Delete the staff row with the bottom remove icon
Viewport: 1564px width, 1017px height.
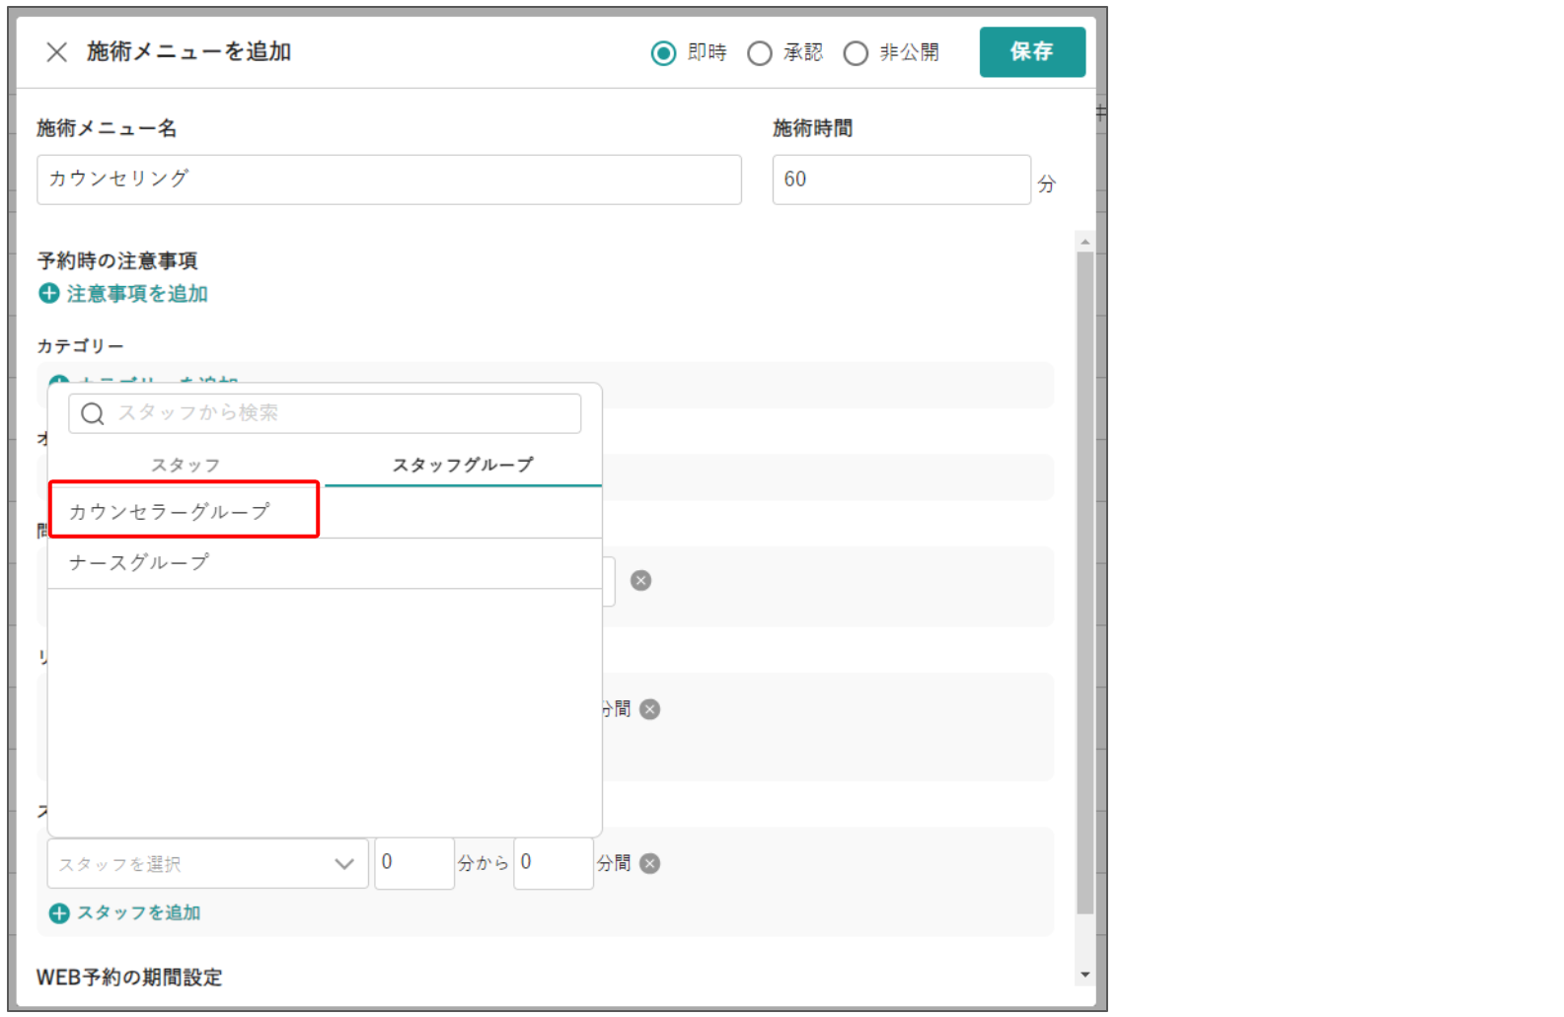649,863
